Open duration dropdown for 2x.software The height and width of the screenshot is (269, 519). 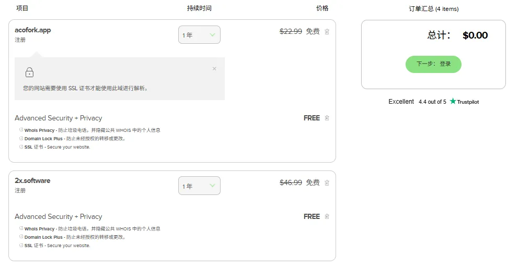199,186
